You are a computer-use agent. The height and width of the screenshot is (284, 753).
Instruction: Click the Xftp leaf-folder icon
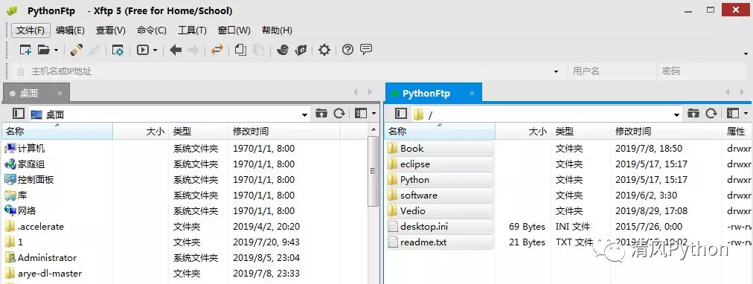point(301,49)
